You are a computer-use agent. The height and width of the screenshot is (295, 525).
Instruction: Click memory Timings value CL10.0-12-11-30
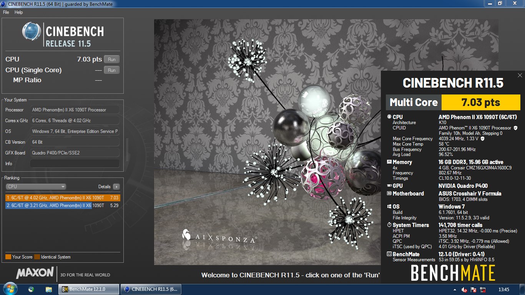pyautogui.click(x=455, y=178)
